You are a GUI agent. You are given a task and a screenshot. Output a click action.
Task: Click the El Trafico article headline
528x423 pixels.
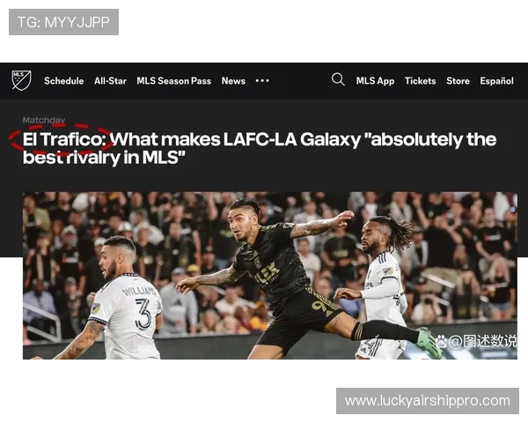[x=260, y=148]
